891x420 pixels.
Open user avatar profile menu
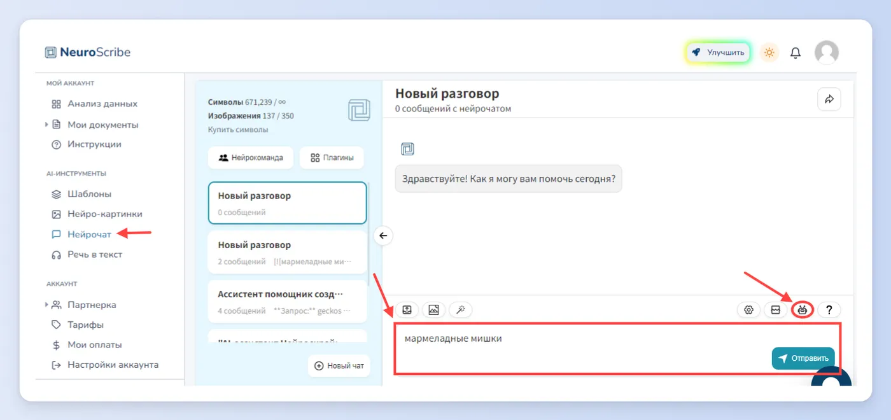827,53
